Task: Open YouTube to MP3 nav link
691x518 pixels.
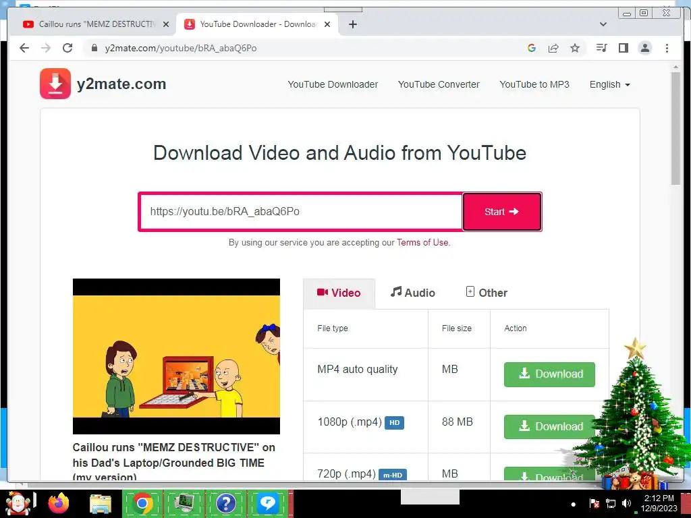Action: 534,84
